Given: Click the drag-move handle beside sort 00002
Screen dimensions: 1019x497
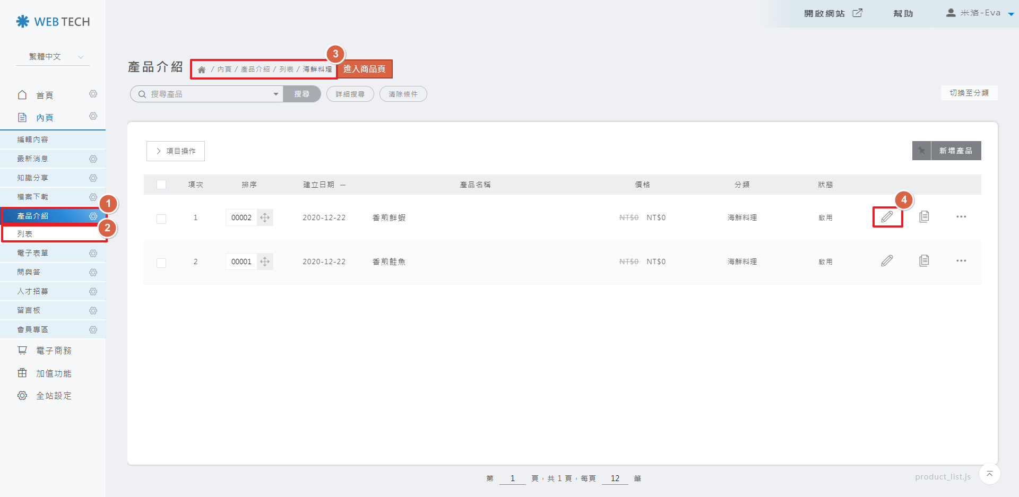Looking at the screenshot, I should tap(265, 217).
